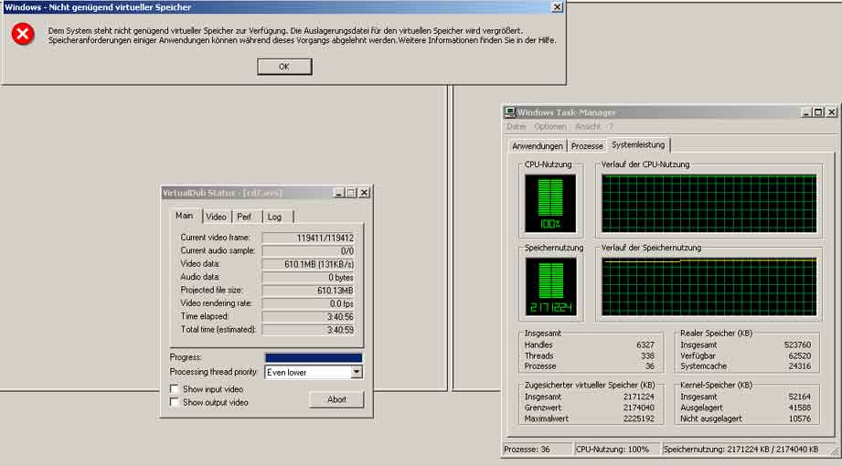Minimize the VirtualDub Status window

click(339, 193)
